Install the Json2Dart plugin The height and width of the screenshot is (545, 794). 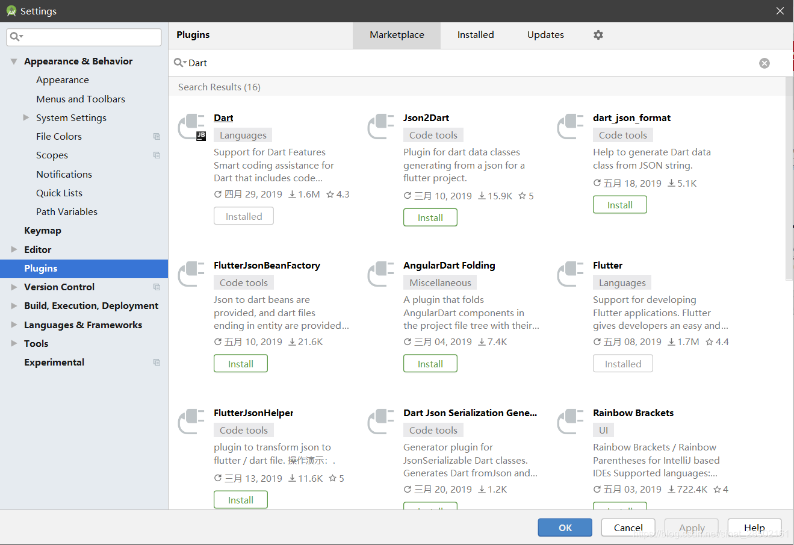pyautogui.click(x=430, y=217)
